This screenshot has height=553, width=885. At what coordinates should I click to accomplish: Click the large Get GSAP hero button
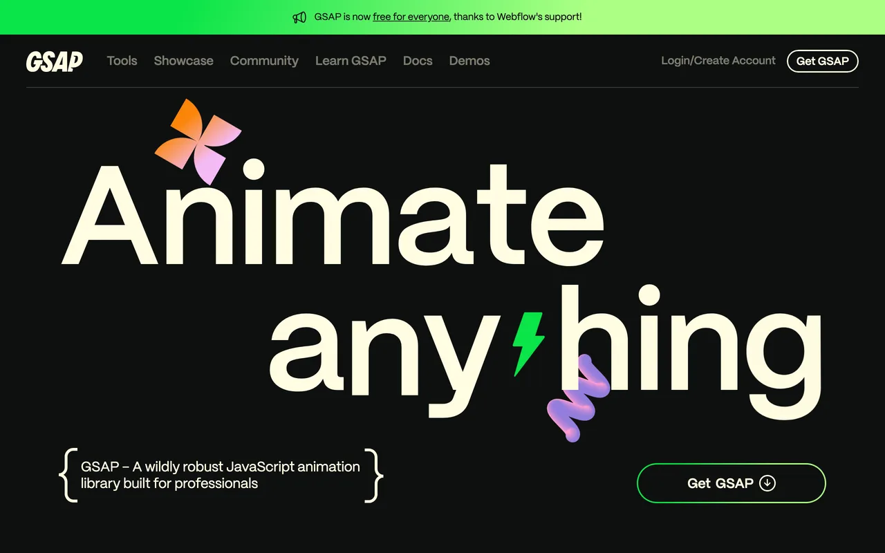pyautogui.click(x=732, y=483)
